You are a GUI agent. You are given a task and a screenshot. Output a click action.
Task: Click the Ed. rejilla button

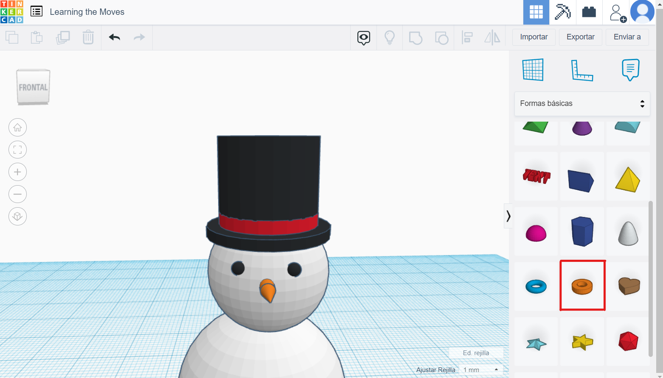tap(476, 353)
